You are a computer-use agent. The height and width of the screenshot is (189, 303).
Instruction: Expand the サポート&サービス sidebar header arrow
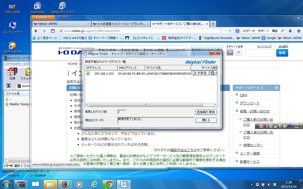pyautogui.click(x=277, y=88)
